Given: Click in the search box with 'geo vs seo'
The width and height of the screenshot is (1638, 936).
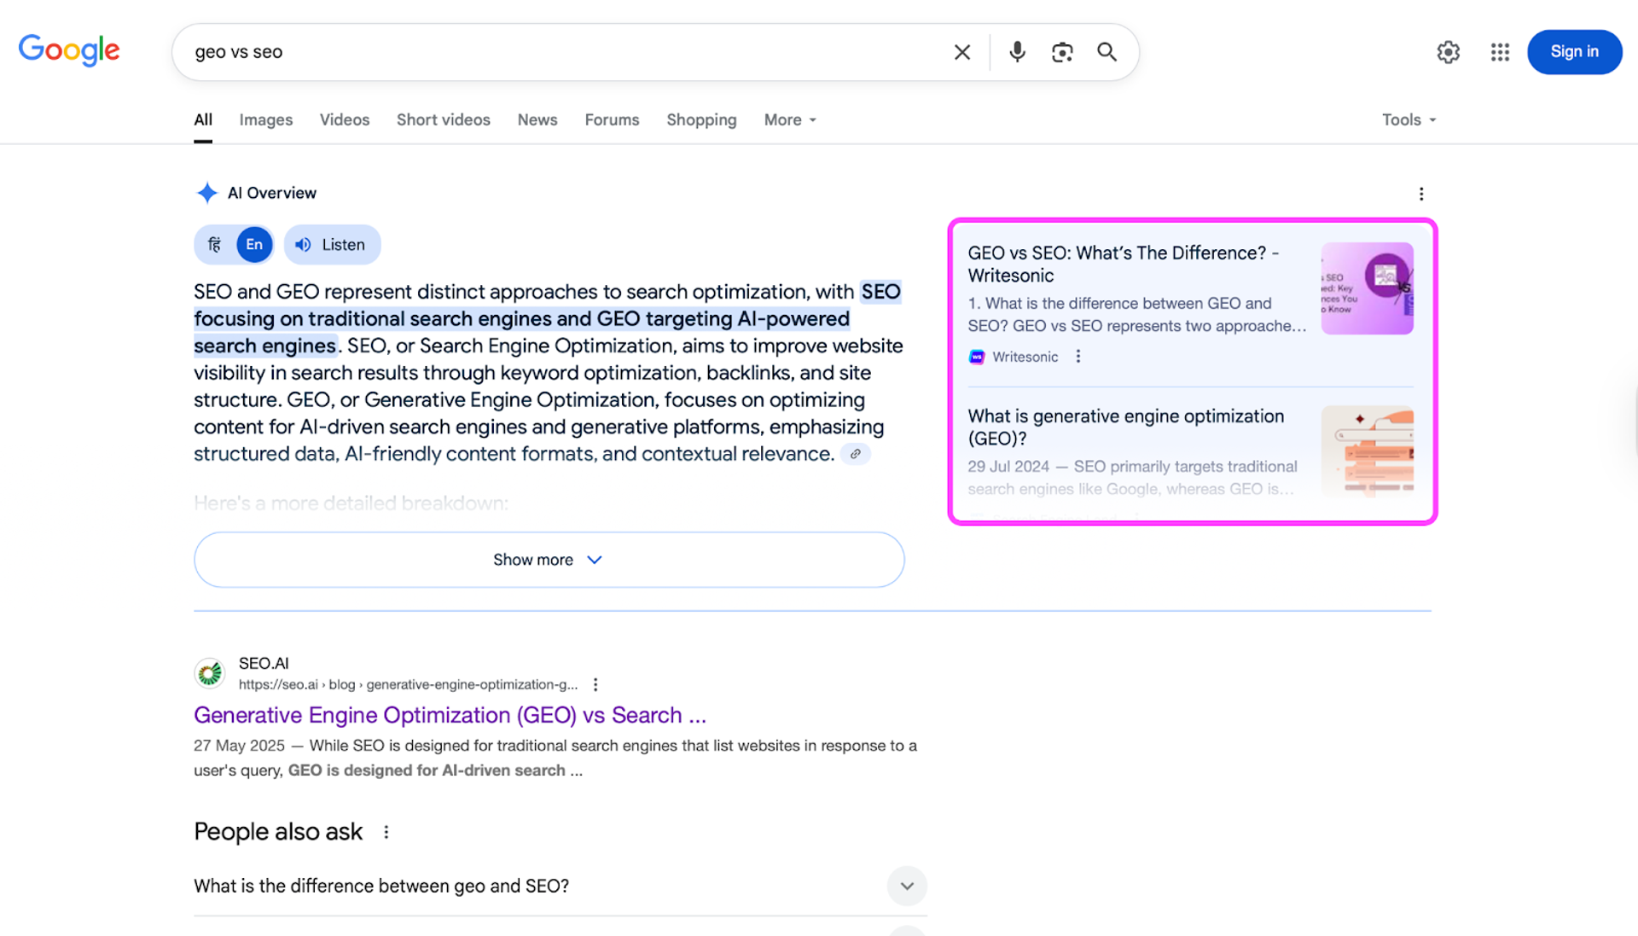Looking at the screenshot, I should [563, 52].
